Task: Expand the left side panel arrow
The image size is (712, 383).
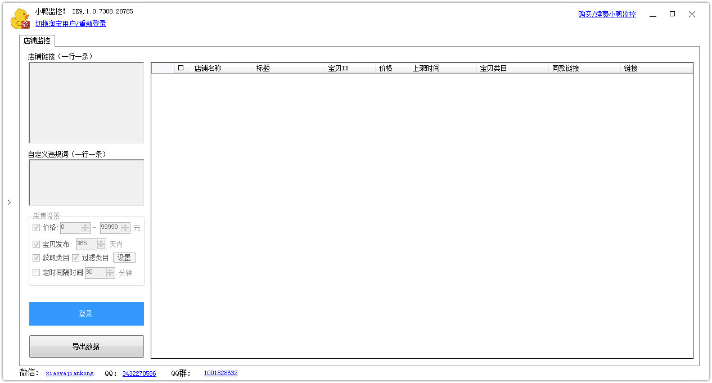Action: tap(9, 202)
